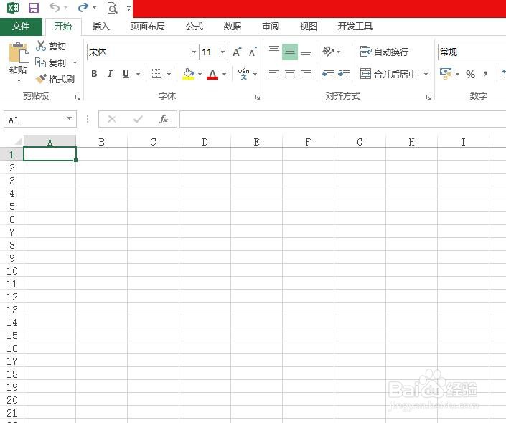Expand the font color dropdown arrow
Viewport: 506px width, 423px height.
(x=224, y=74)
